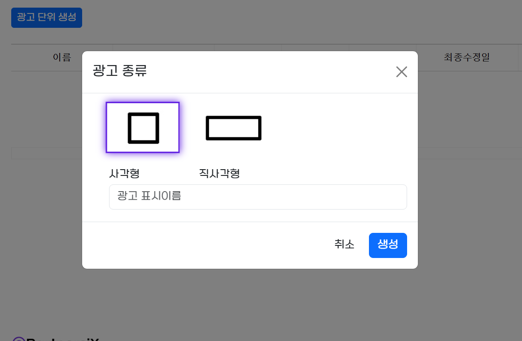522x341 pixels.
Task: Click the 광고 종류 dialog title
Action: coord(119,70)
